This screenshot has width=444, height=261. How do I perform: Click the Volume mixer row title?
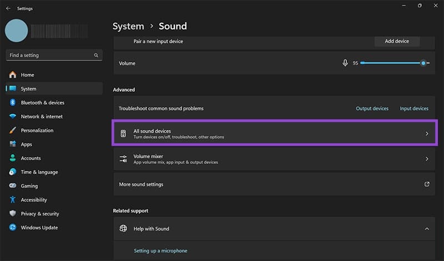coord(148,156)
